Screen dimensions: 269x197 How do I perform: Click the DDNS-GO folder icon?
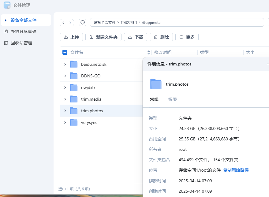(x=73, y=76)
